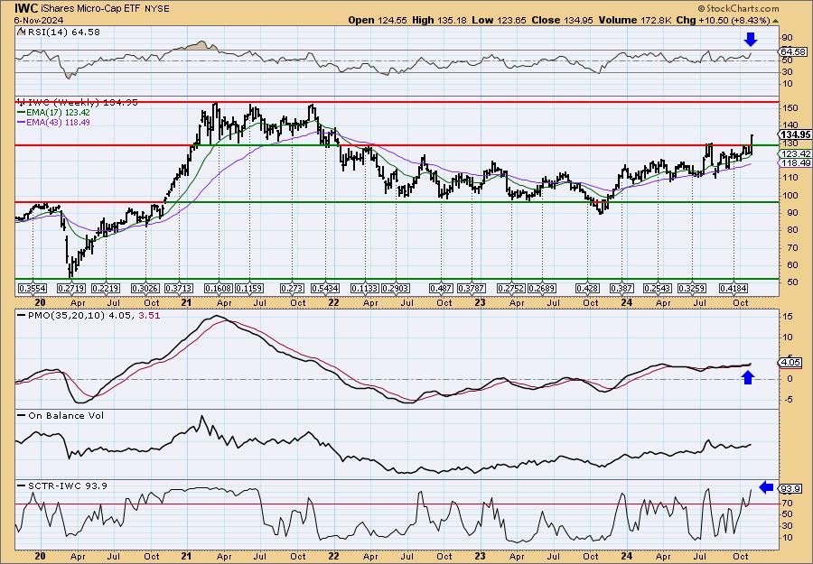Click the 0.387 cycle value box
Image resolution: width=813 pixels, height=564 pixels.
[x=621, y=288]
